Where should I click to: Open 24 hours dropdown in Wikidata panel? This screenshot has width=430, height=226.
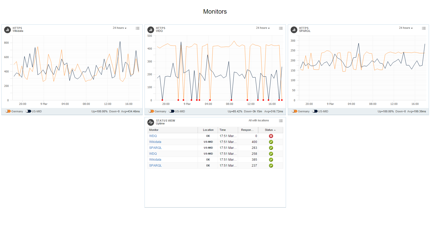(x=120, y=28)
